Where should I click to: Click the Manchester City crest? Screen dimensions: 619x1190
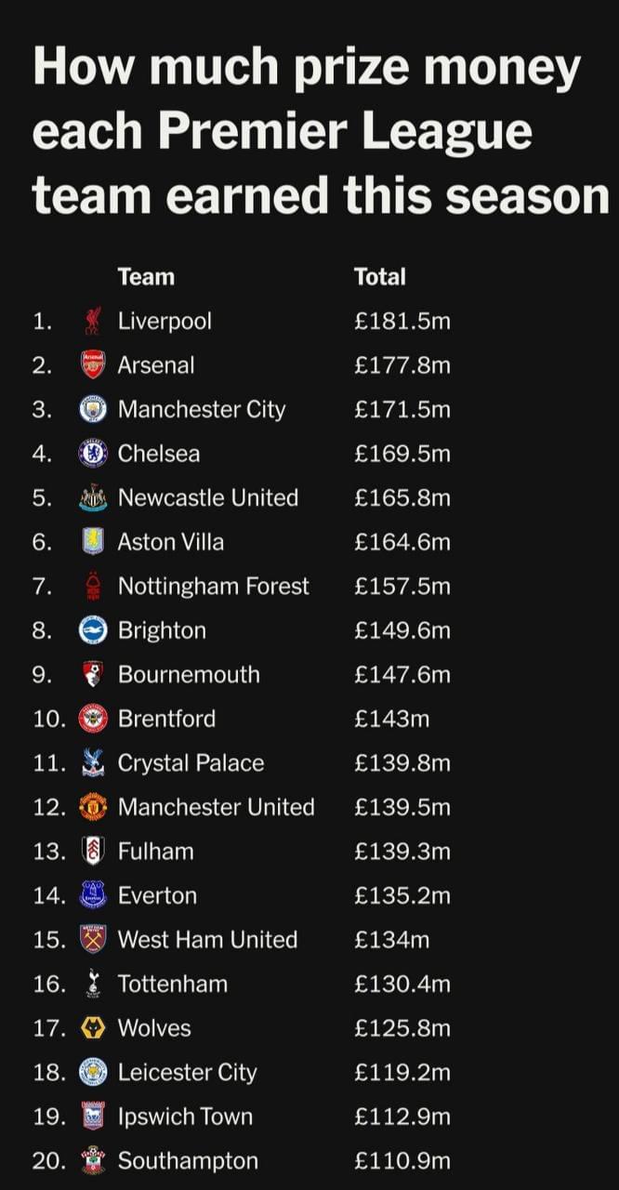pyautogui.click(x=93, y=409)
